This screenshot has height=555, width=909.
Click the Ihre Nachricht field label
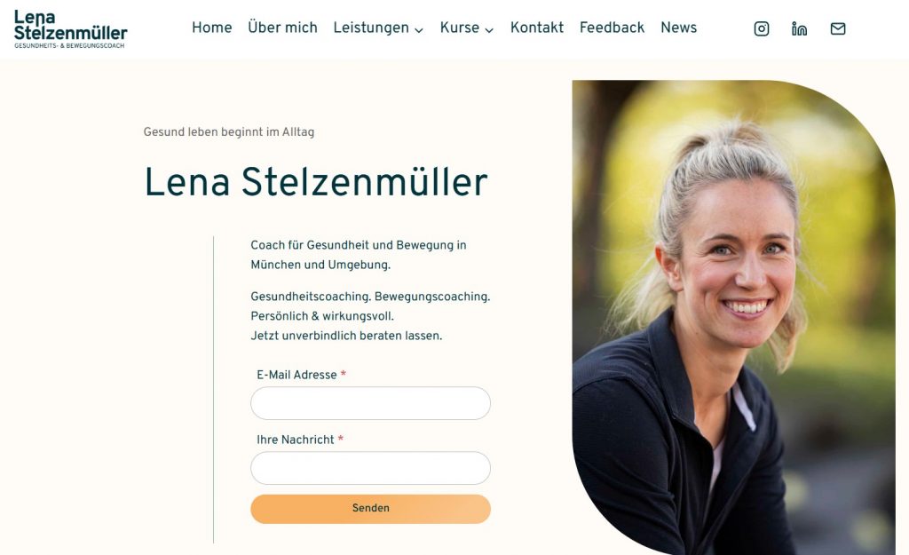coord(295,440)
